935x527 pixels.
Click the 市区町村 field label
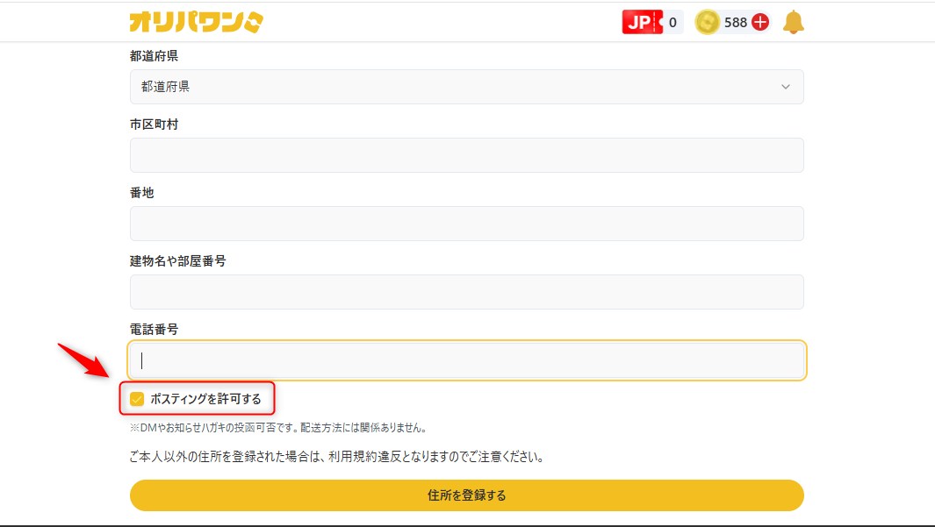tap(154, 125)
